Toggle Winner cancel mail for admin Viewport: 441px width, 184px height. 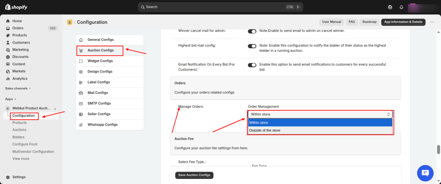tap(252, 31)
